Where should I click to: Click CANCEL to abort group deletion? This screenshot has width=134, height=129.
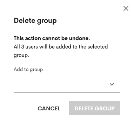[49, 108]
